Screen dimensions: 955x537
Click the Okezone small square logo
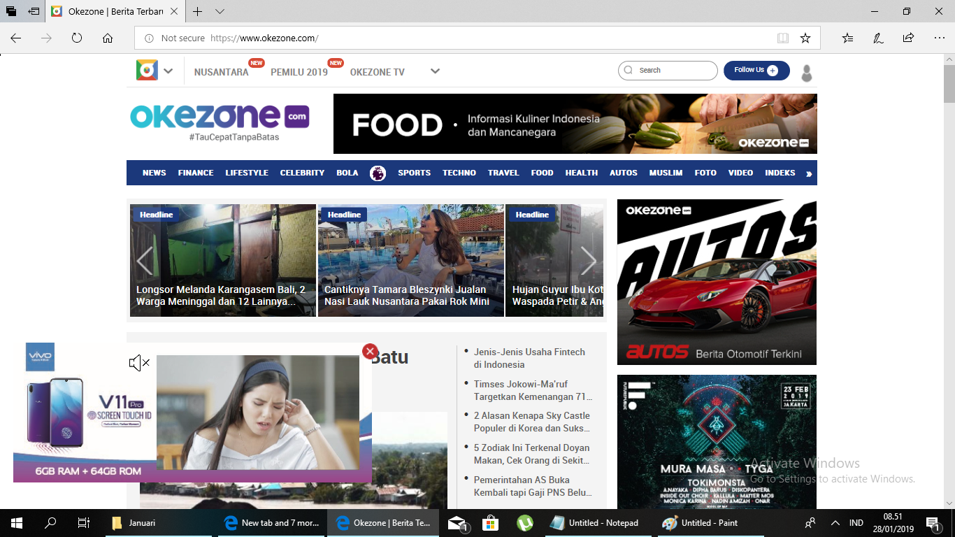click(147, 71)
